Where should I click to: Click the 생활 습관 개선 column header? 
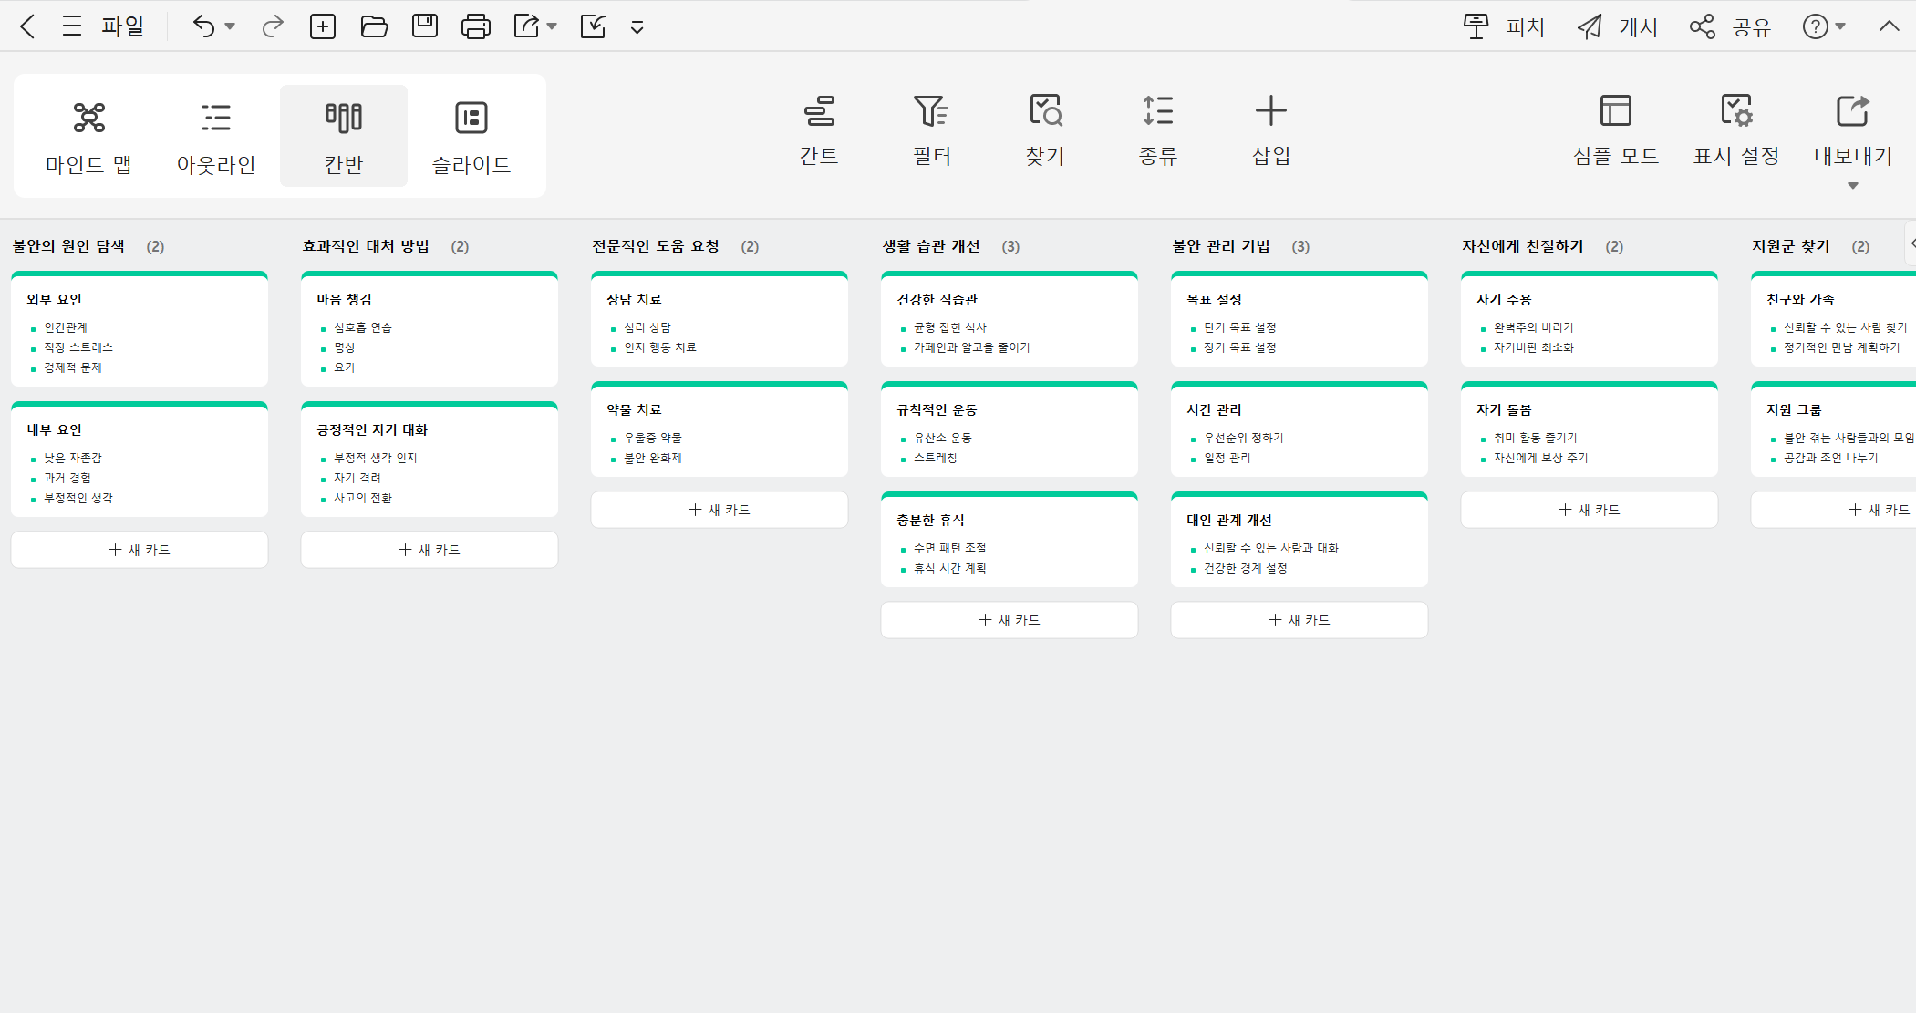point(930,246)
